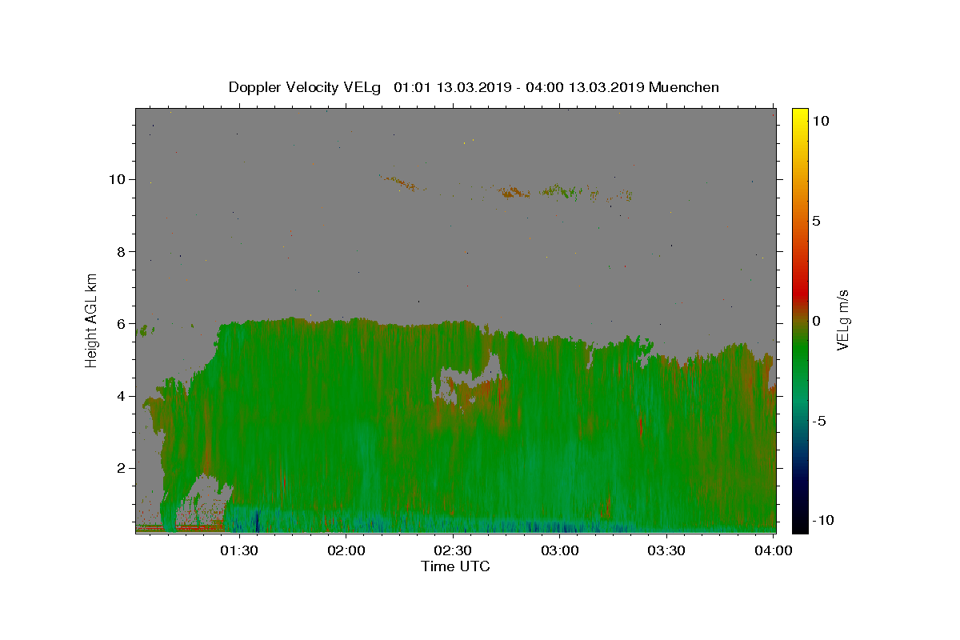
Task: Click the 'Time UTC' axis label
Action: click(455, 566)
